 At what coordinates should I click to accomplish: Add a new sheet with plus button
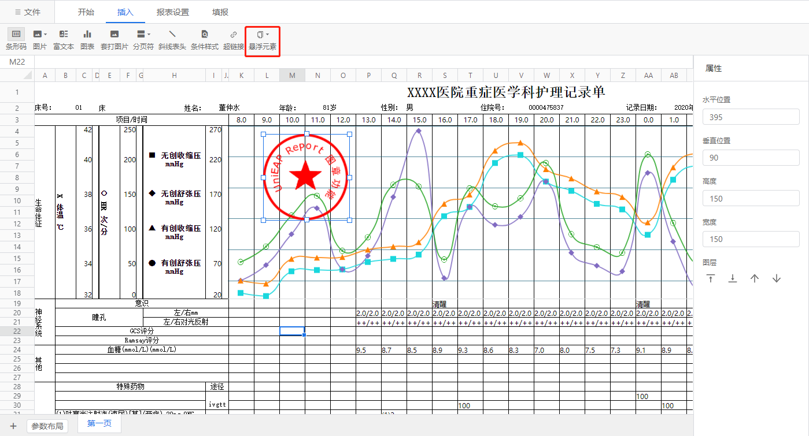(x=13, y=426)
